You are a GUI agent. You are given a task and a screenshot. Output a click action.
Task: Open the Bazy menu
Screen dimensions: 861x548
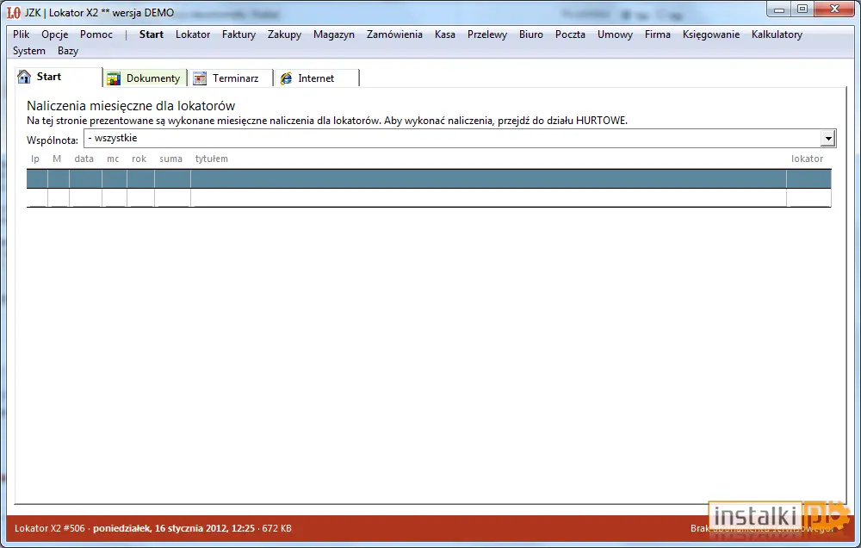pos(67,51)
